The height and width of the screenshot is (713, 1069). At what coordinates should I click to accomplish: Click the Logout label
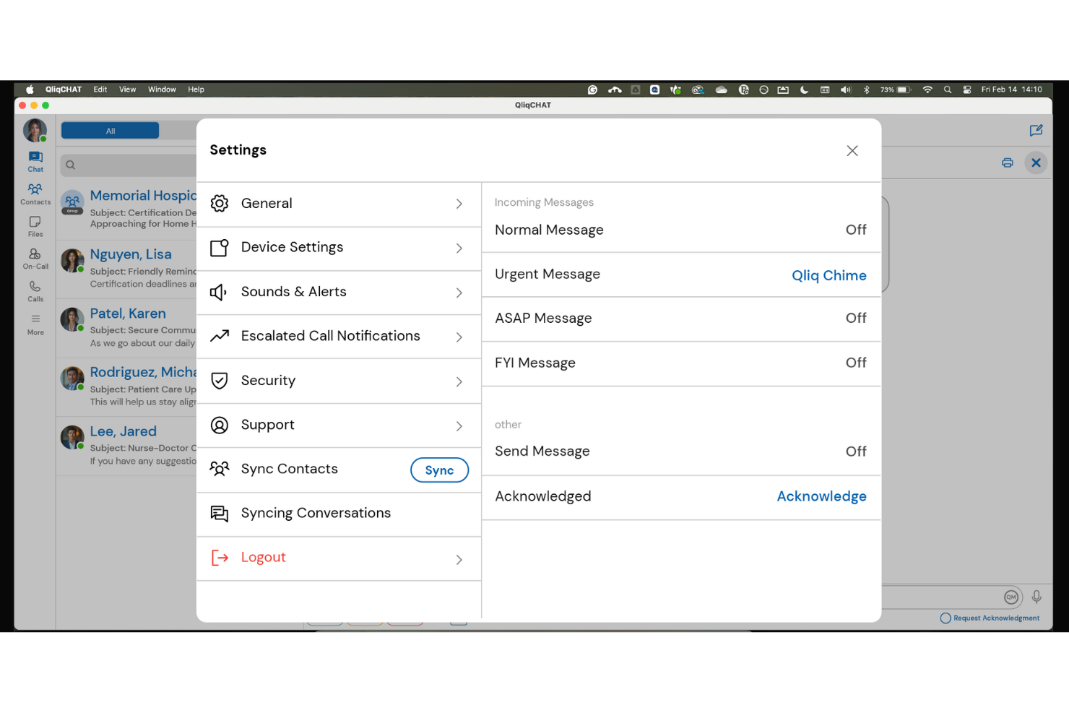point(264,557)
